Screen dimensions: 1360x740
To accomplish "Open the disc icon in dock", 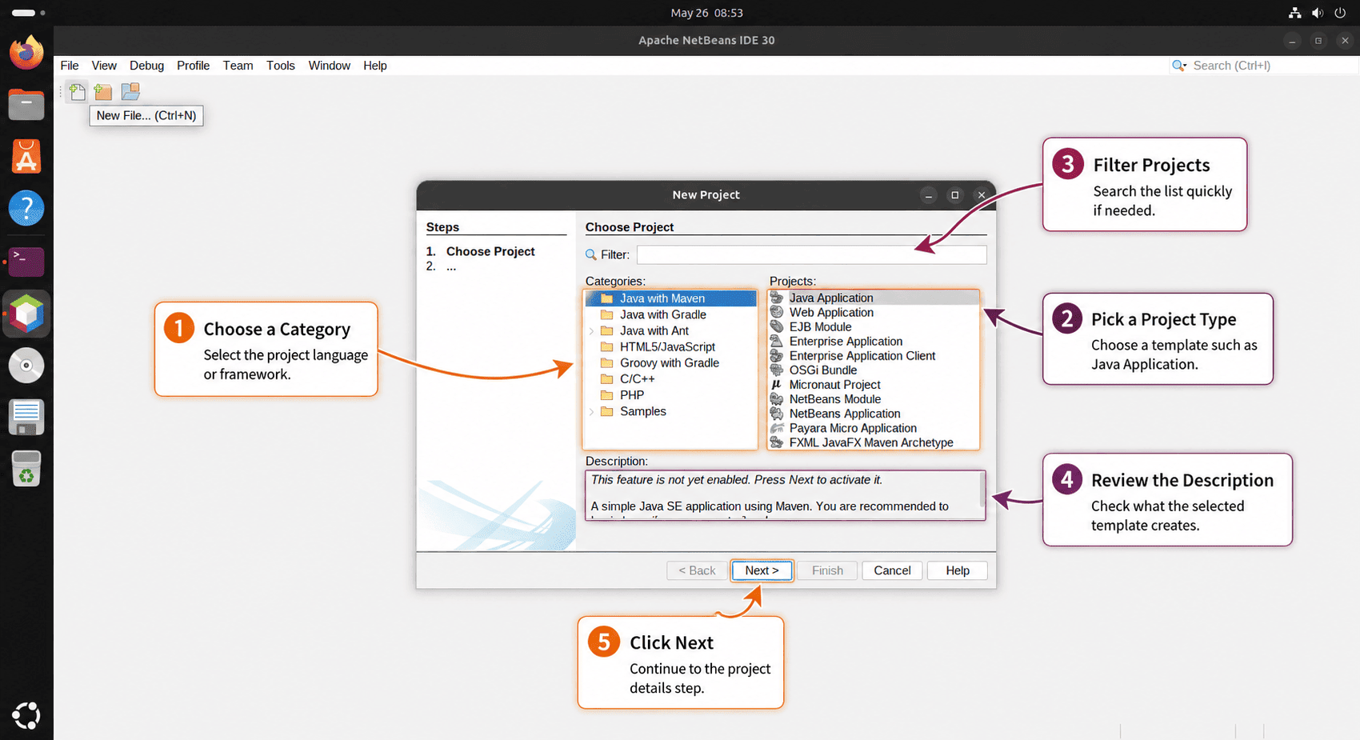I will pyautogui.click(x=26, y=366).
